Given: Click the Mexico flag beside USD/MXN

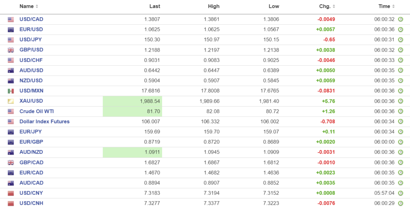Looking at the screenshot, I should coord(11,91).
